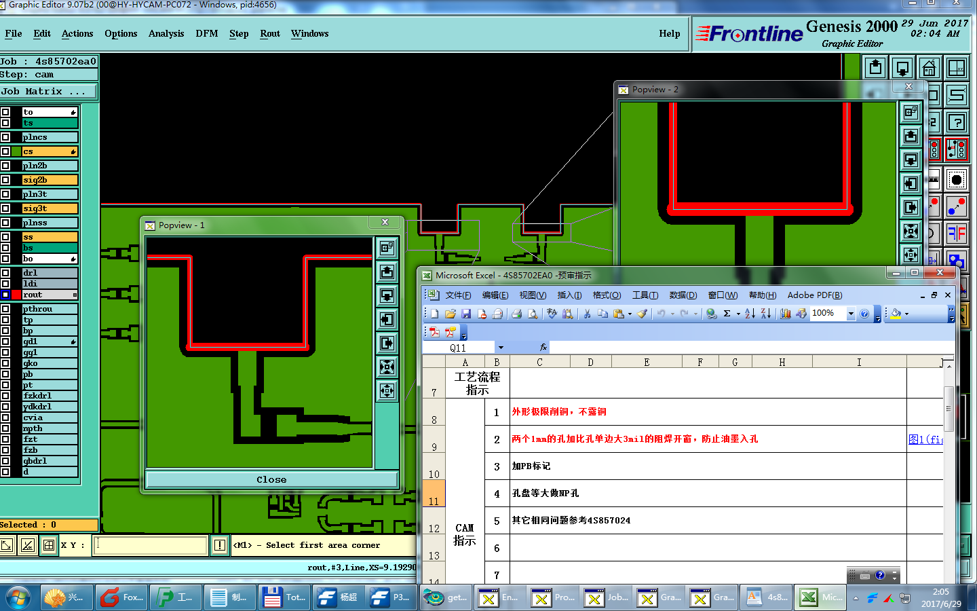
Task: Expand the PDF toolbar options chevron
Action: pyautogui.click(x=464, y=333)
